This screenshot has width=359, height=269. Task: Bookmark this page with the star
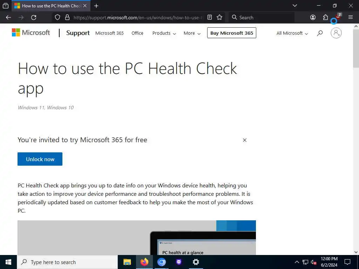click(x=219, y=18)
